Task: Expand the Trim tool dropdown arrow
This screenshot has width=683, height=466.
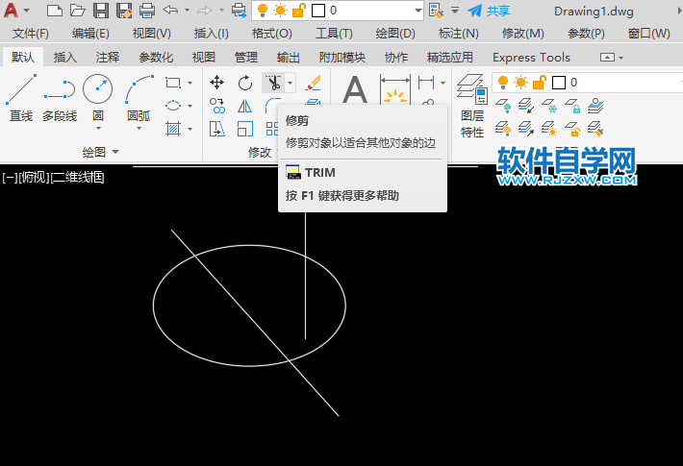Action: point(290,83)
